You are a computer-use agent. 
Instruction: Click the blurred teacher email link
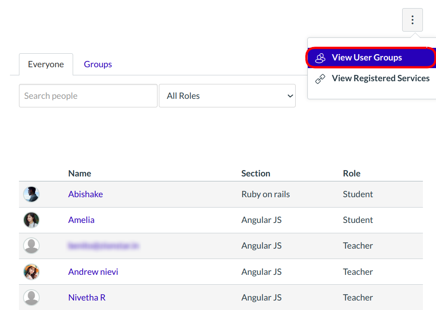pyautogui.click(x=103, y=246)
